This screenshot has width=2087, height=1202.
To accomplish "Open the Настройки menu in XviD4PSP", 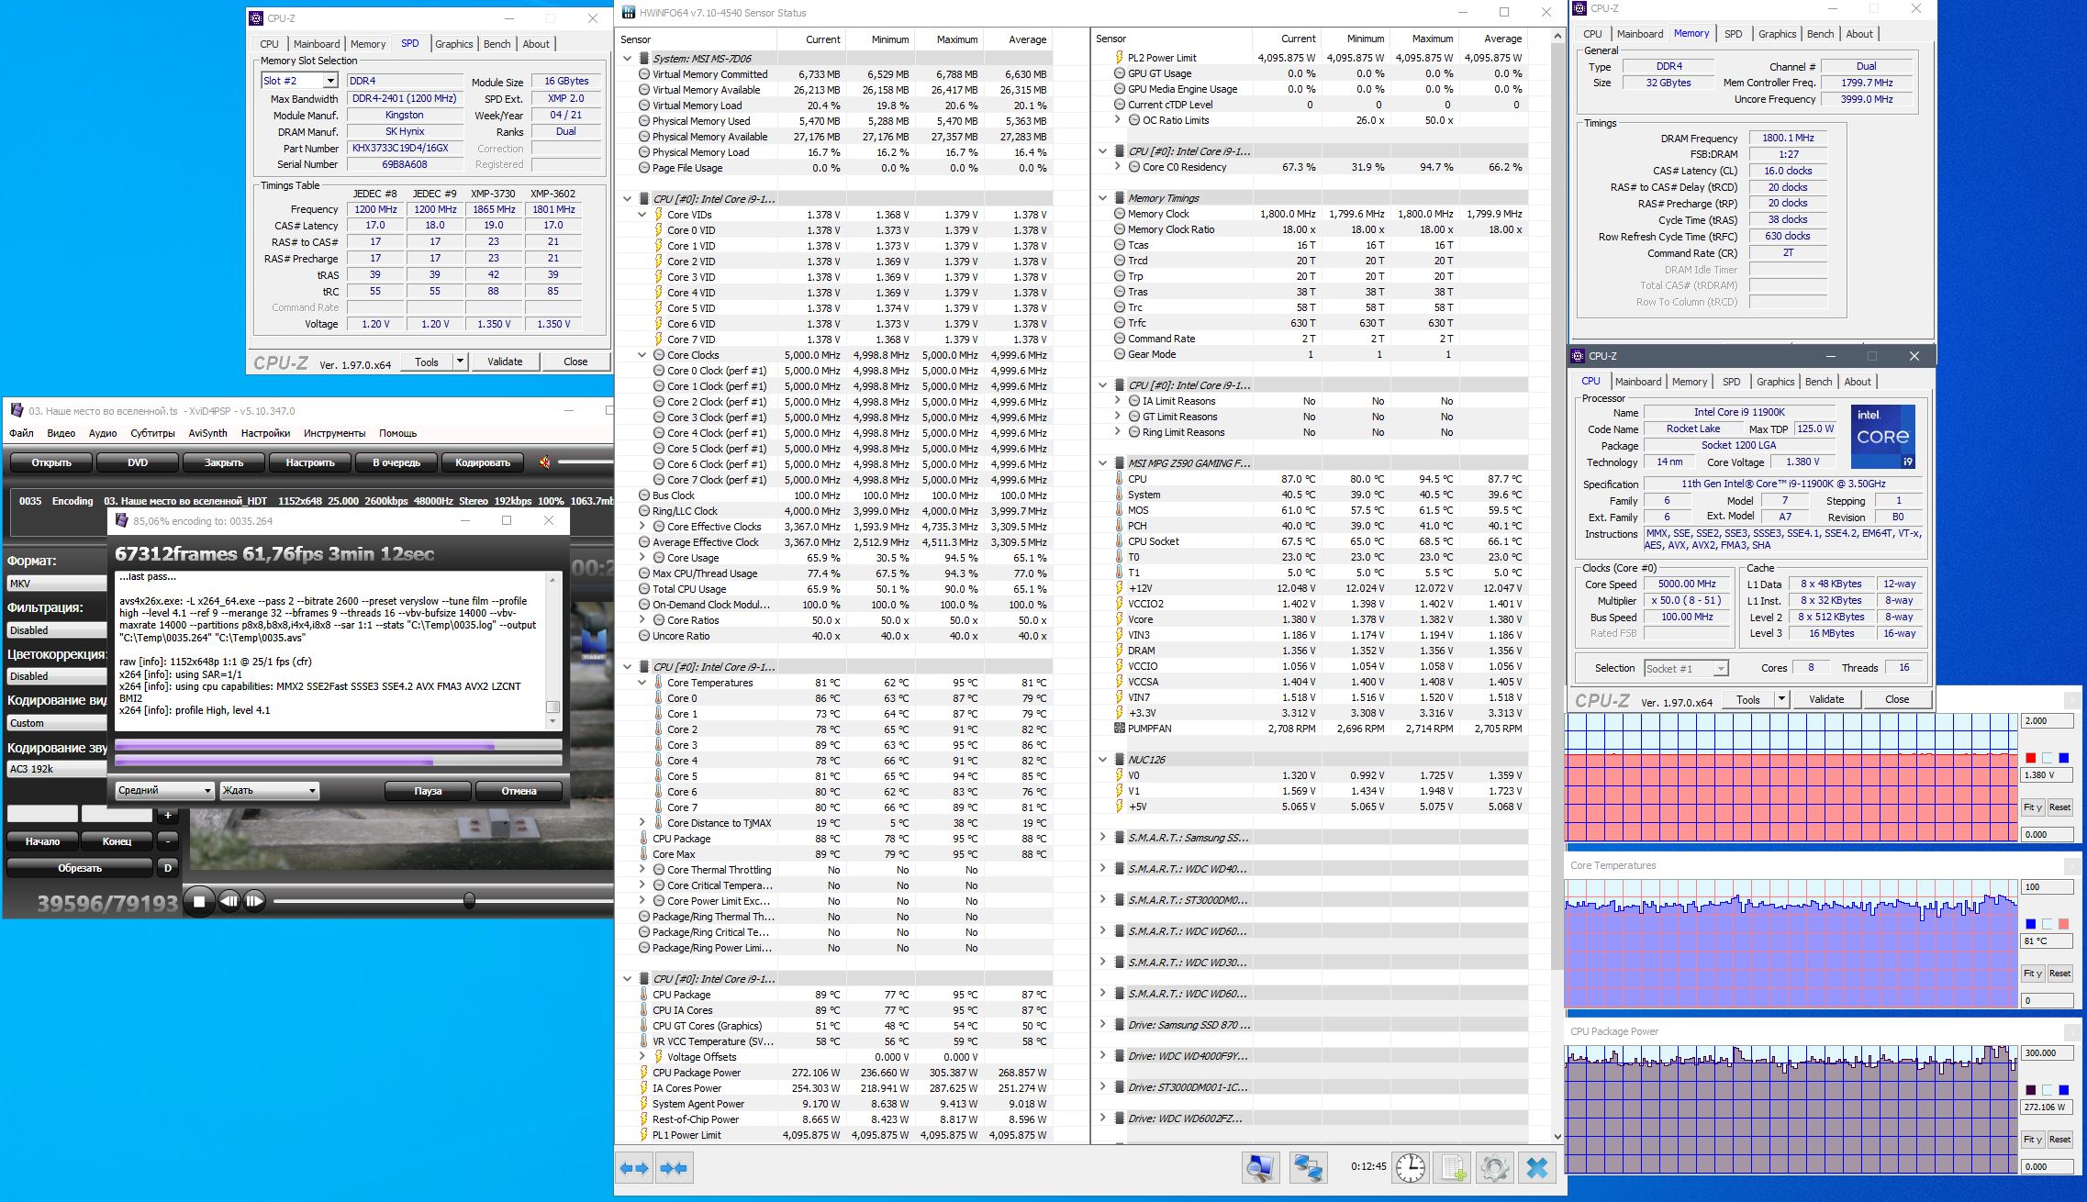I will 264,433.
